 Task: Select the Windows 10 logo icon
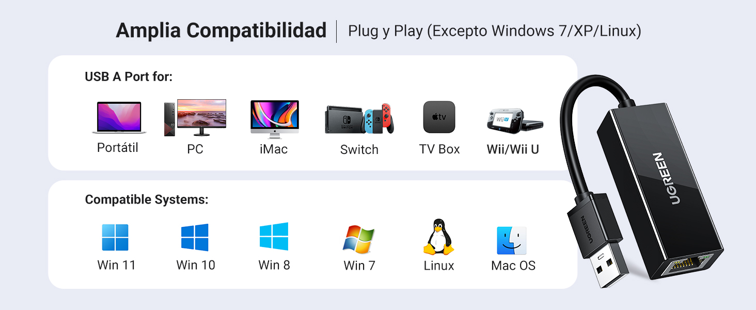(x=195, y=238)
